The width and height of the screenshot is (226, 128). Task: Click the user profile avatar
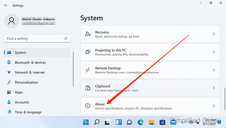[12, 21]
